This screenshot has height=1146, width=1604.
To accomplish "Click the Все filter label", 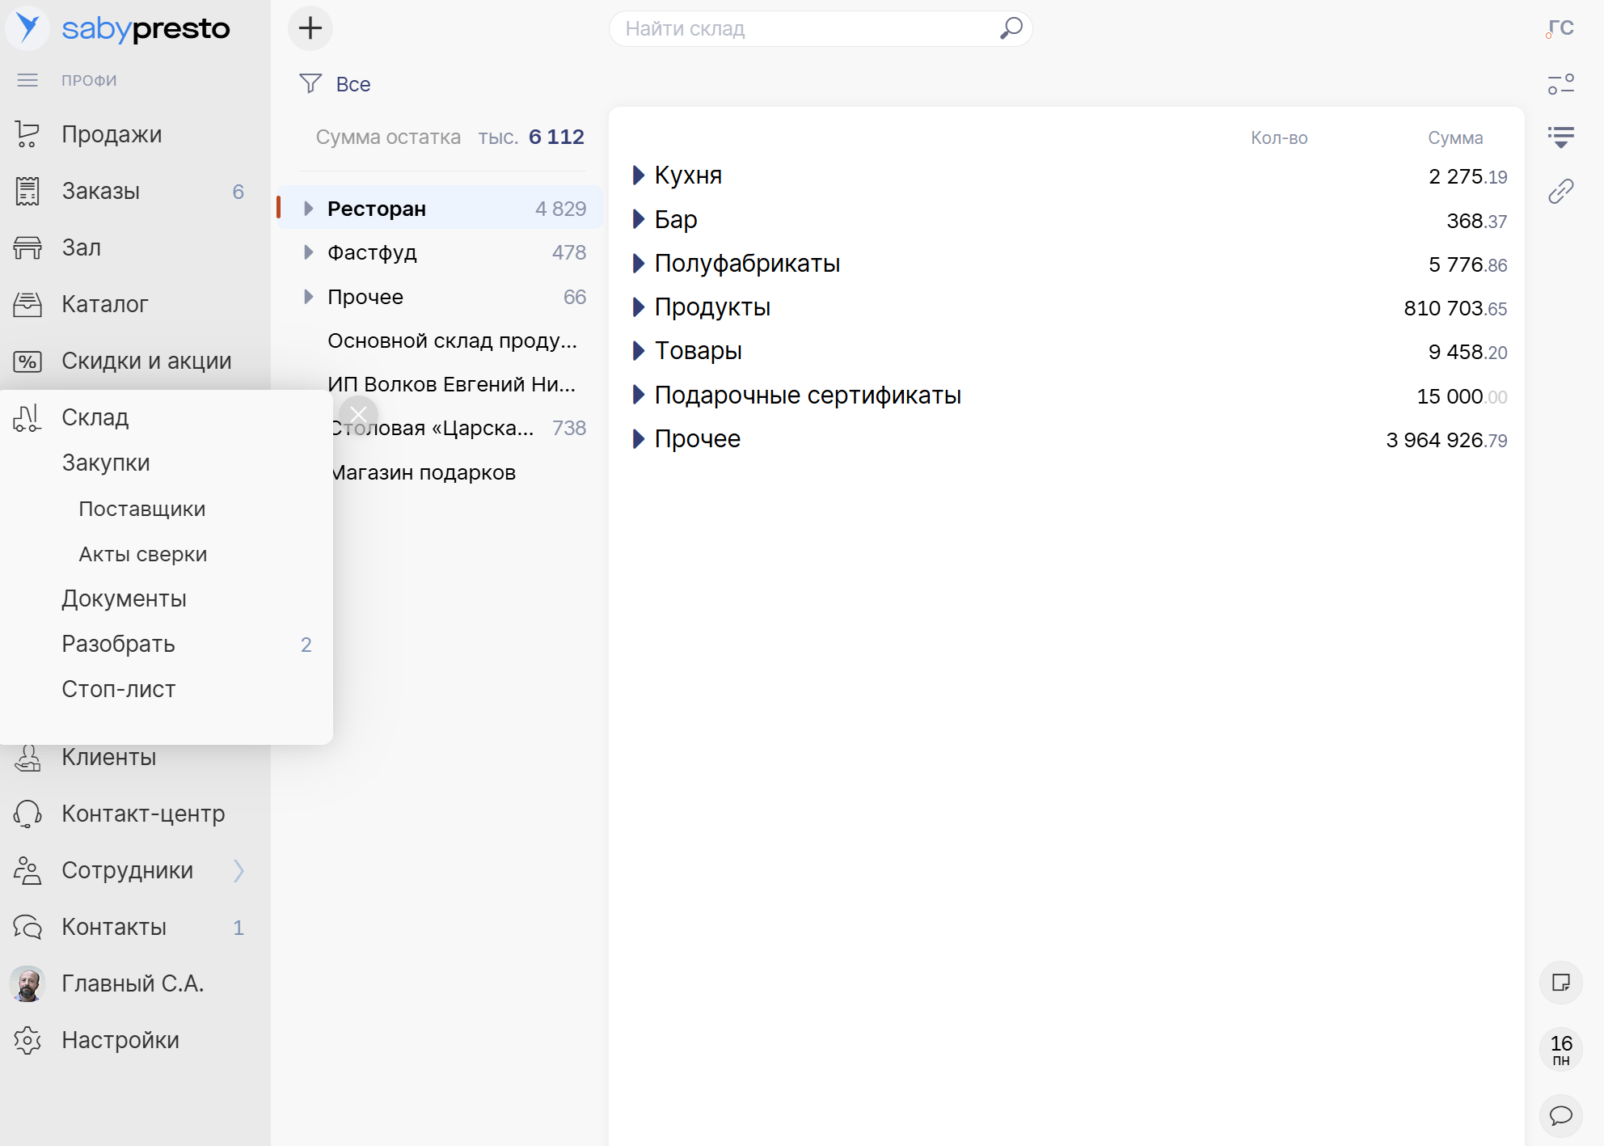I will point(353,84).
